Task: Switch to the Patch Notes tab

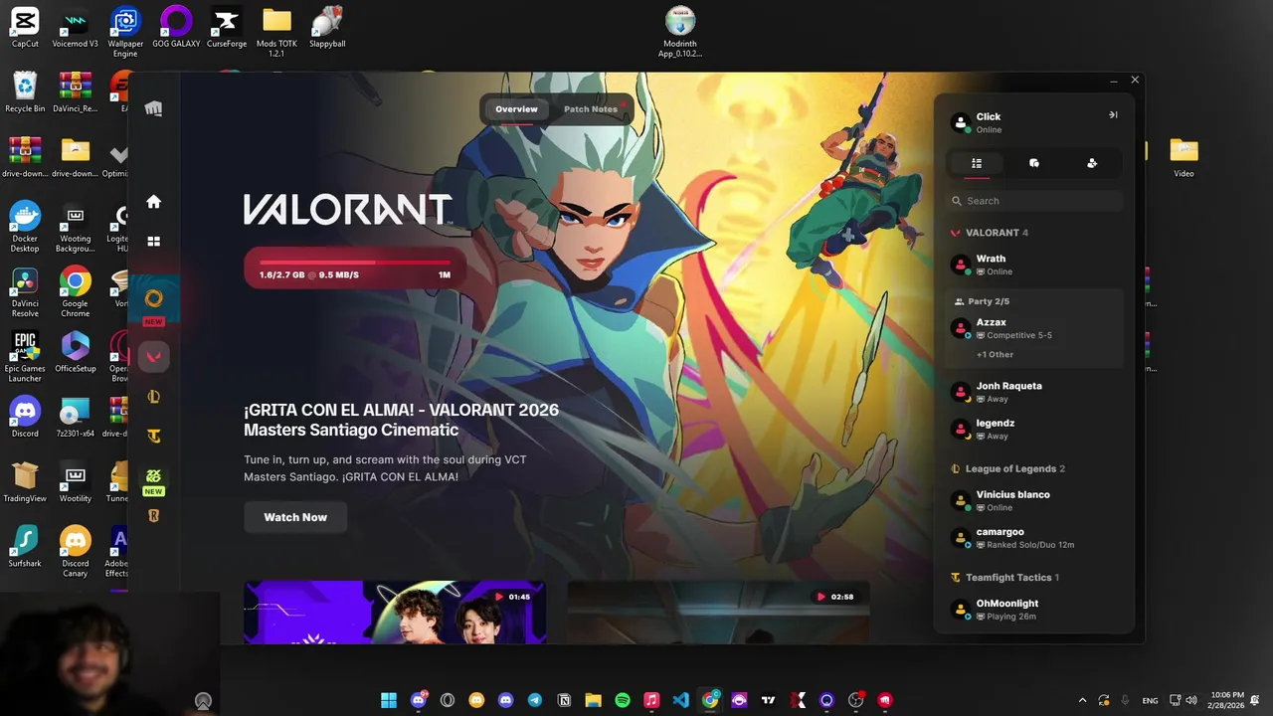Action: [591, 109]
